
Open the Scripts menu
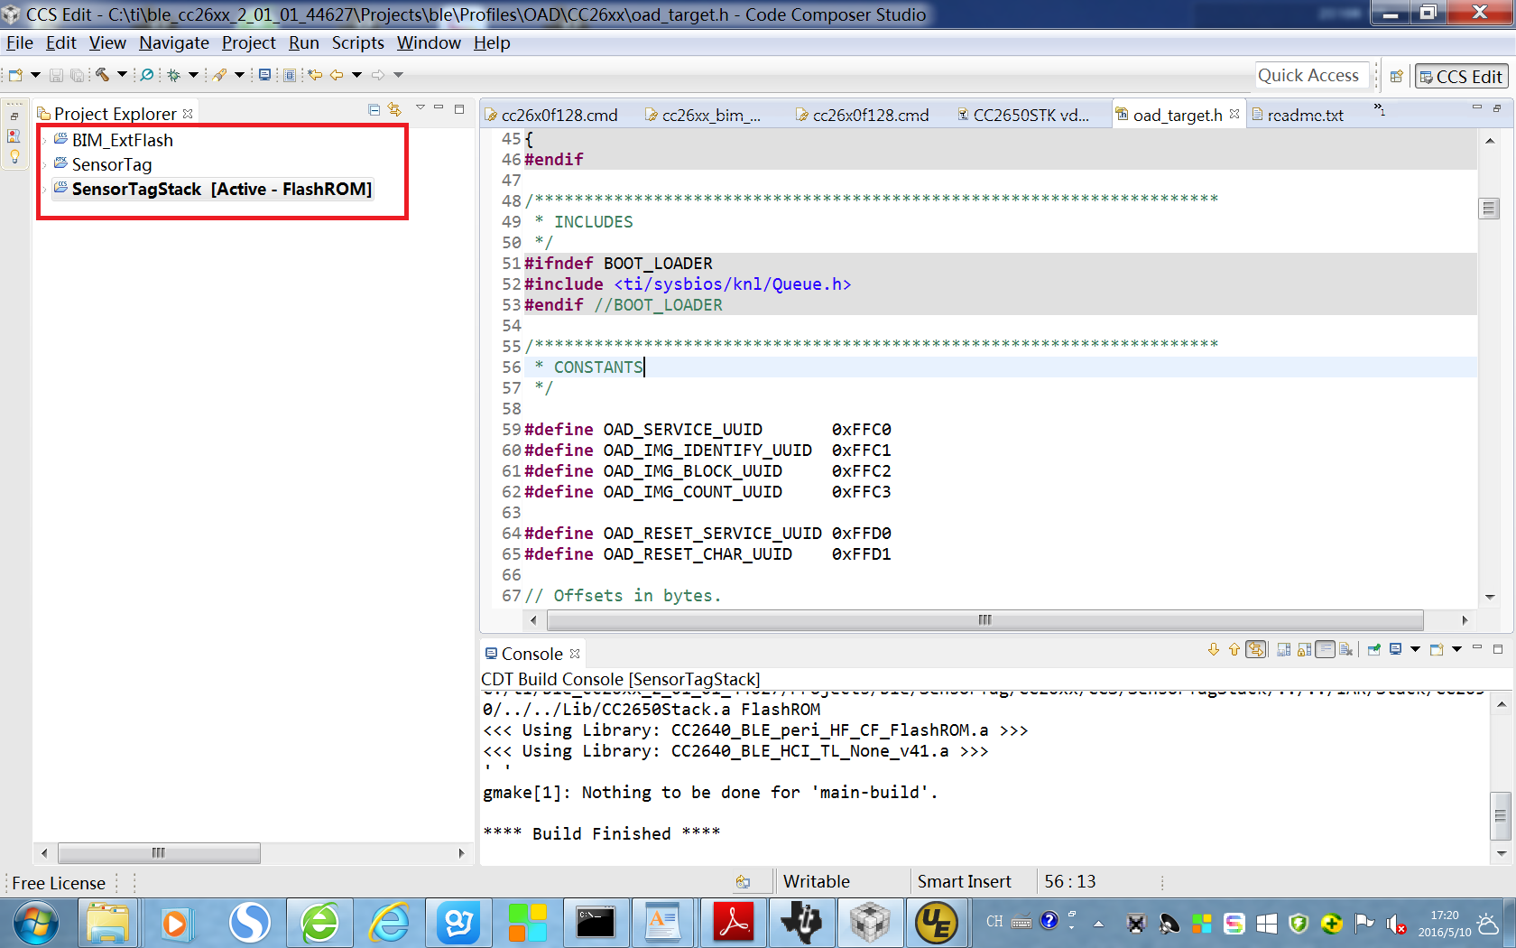point(358,42)
